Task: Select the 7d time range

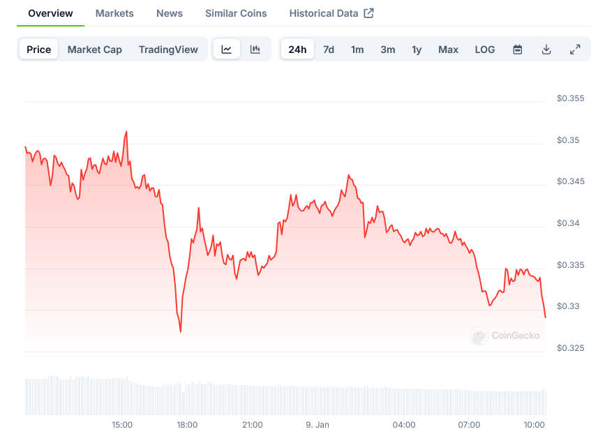Action: coord(329,50)
